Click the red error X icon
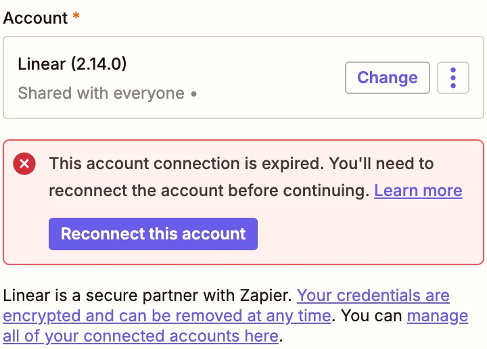The image size is (487, 349). 24,164
